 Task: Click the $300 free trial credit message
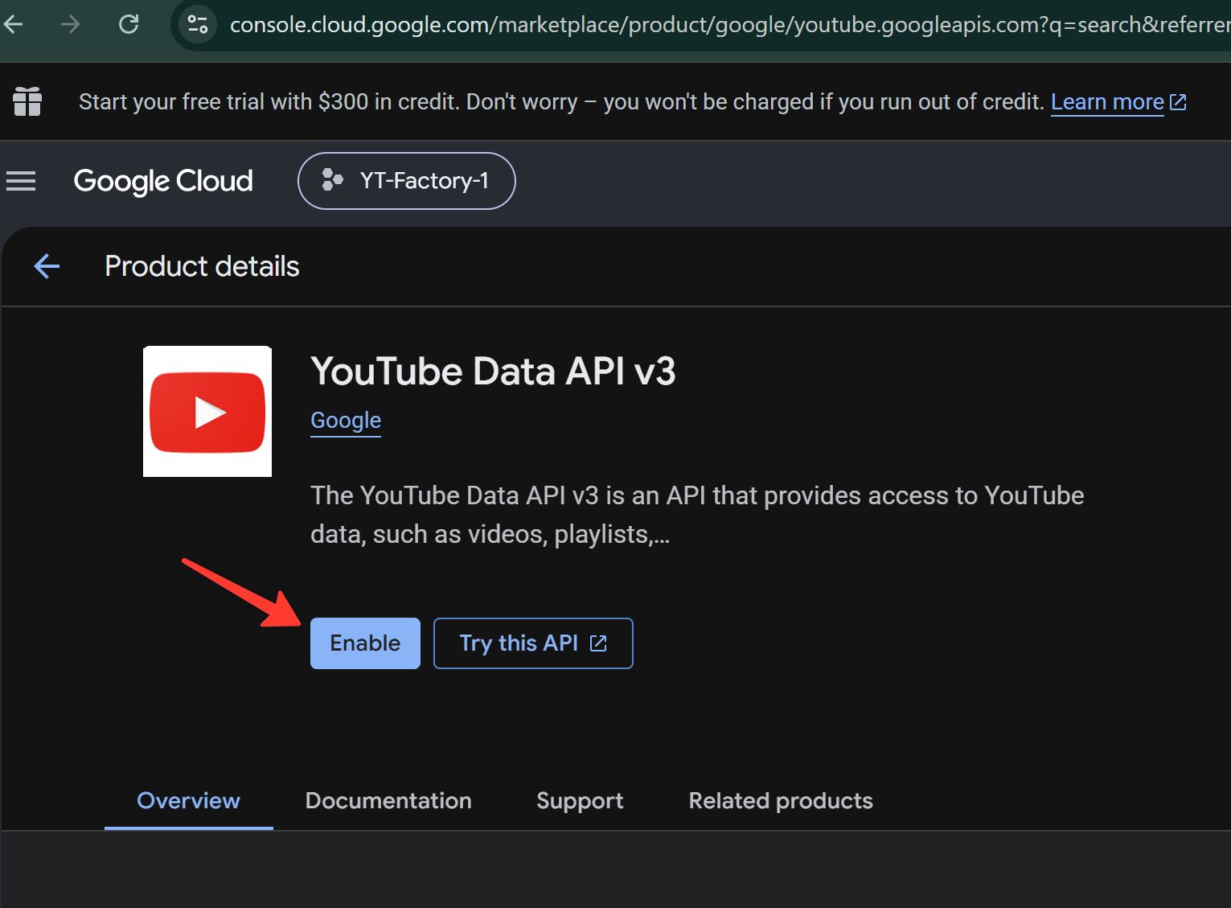pos(561,102)
